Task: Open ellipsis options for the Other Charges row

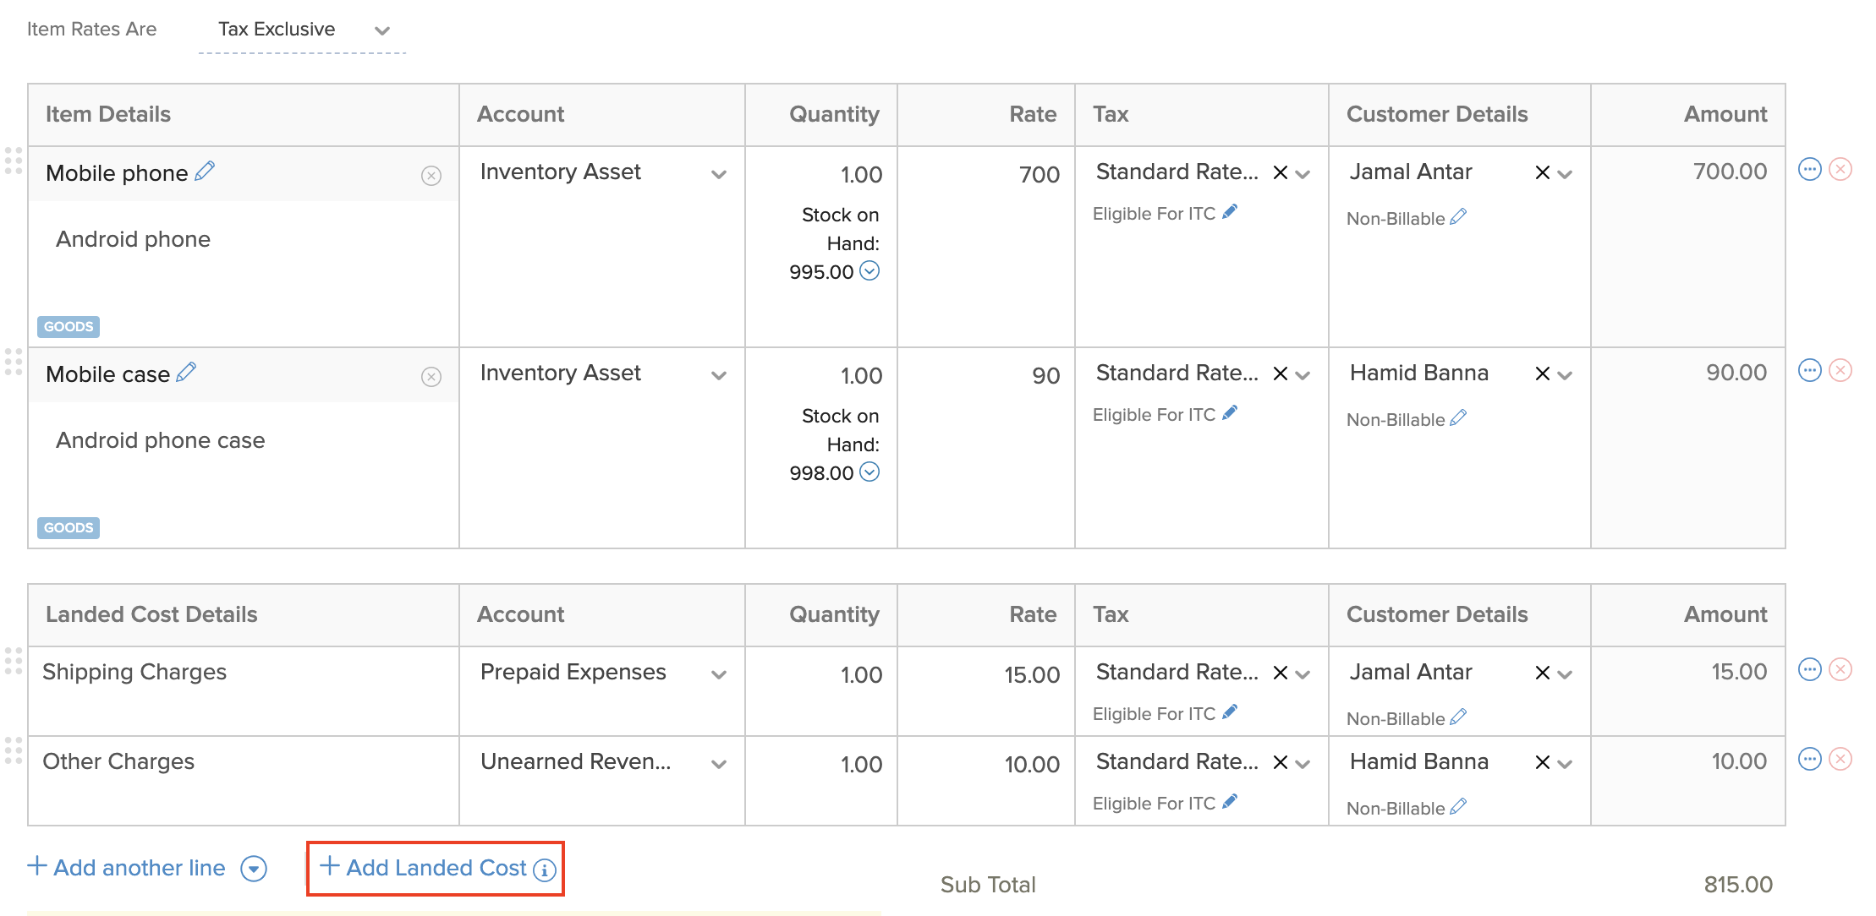Action: point(1810,759)
